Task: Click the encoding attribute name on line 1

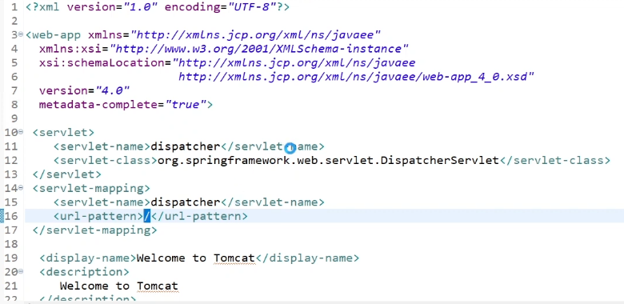Action: click(x=192, y=6)
